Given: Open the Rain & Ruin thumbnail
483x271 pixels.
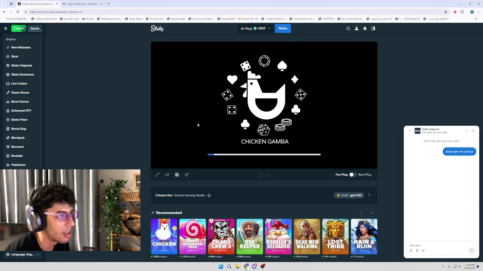Looking at the screenshot, I should (364, 236).
